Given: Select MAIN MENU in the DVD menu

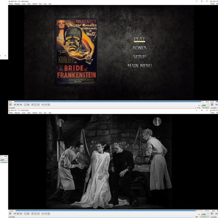Looking at the screenshot, I should coord(139,66).
